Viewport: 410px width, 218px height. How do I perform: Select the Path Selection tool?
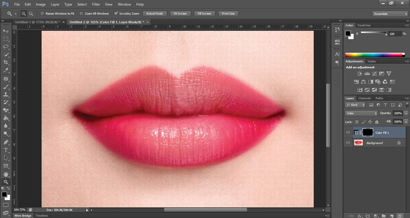tap(6, 158)
